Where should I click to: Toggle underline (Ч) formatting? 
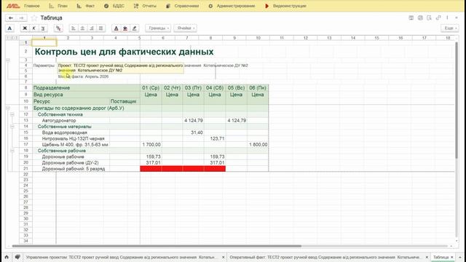[x=43, y=28]
